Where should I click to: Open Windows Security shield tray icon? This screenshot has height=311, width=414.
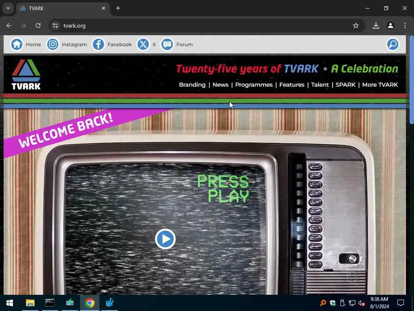tap(333, 303)
